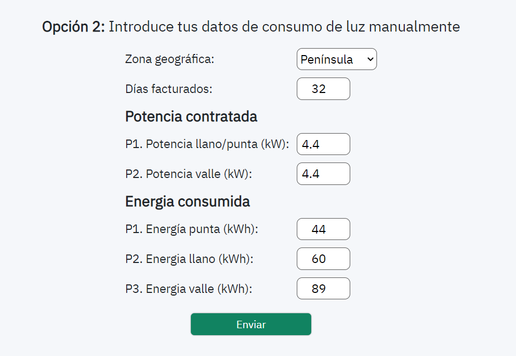
Task: Select the P1 Potencia llano/punta input box
Action: 323,144
